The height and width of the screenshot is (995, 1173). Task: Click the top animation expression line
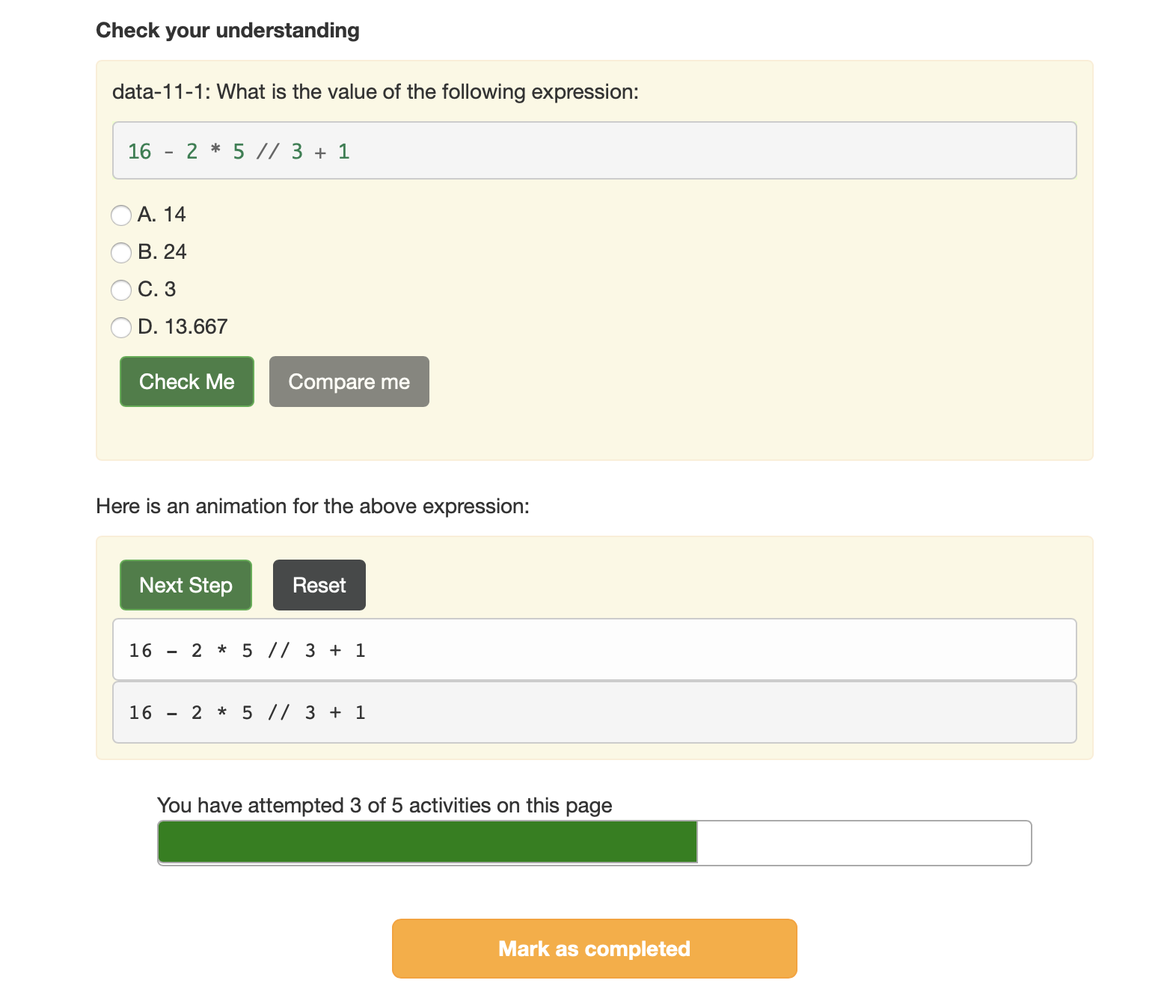tap(595, 649)
